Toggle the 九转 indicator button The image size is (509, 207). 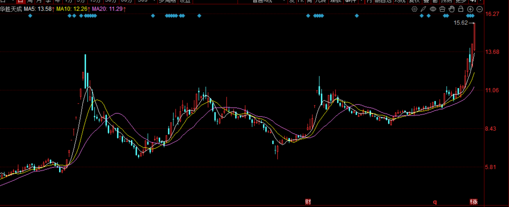321,1
